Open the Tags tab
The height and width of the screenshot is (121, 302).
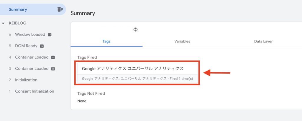coord(106,41)
